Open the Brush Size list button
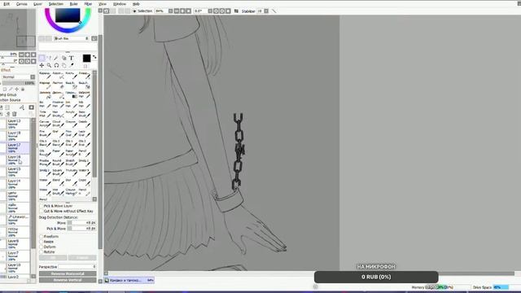The width and height of the screenshot is (521, 293). pyautogui.click(x=94, y=38)
